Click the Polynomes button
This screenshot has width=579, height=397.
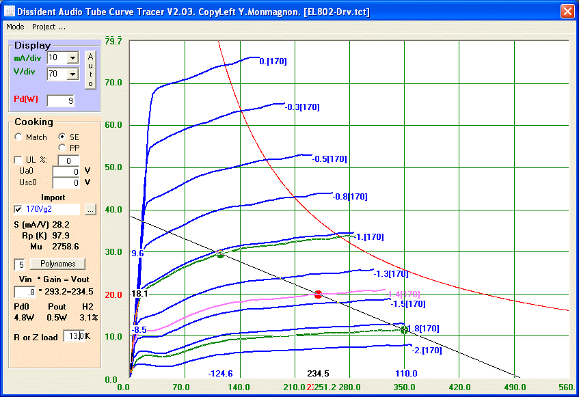pos(57,264)
